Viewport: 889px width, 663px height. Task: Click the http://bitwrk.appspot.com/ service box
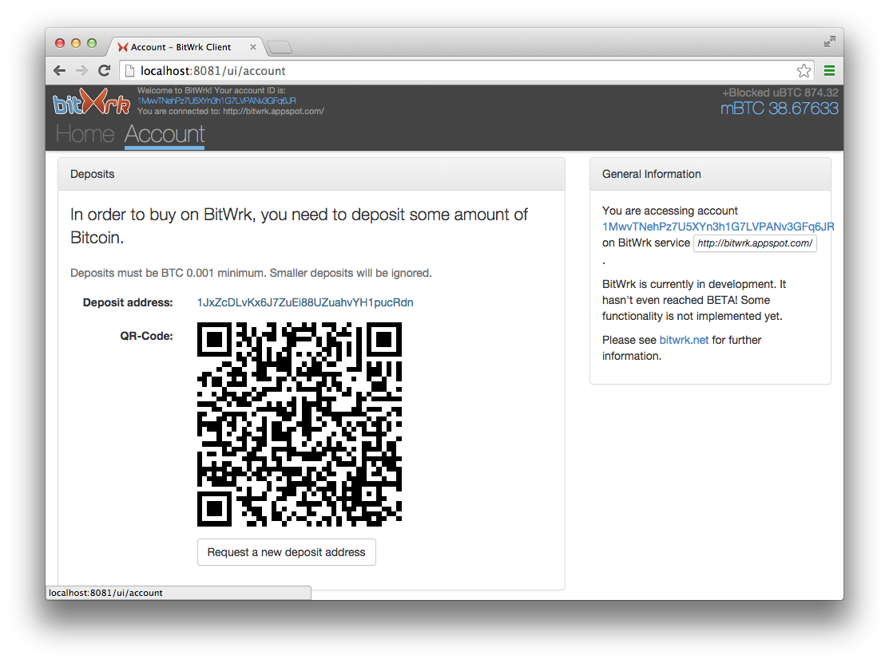(x=755, y=243)
